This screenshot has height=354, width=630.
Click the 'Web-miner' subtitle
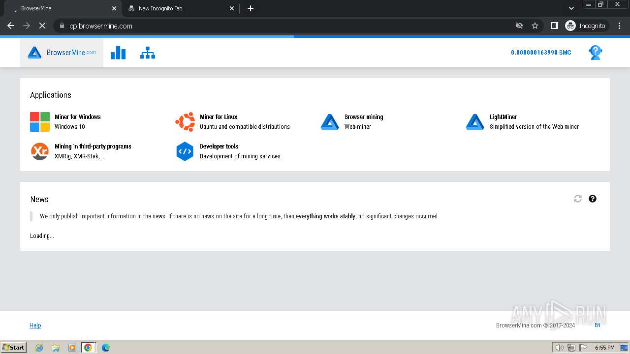358,127
